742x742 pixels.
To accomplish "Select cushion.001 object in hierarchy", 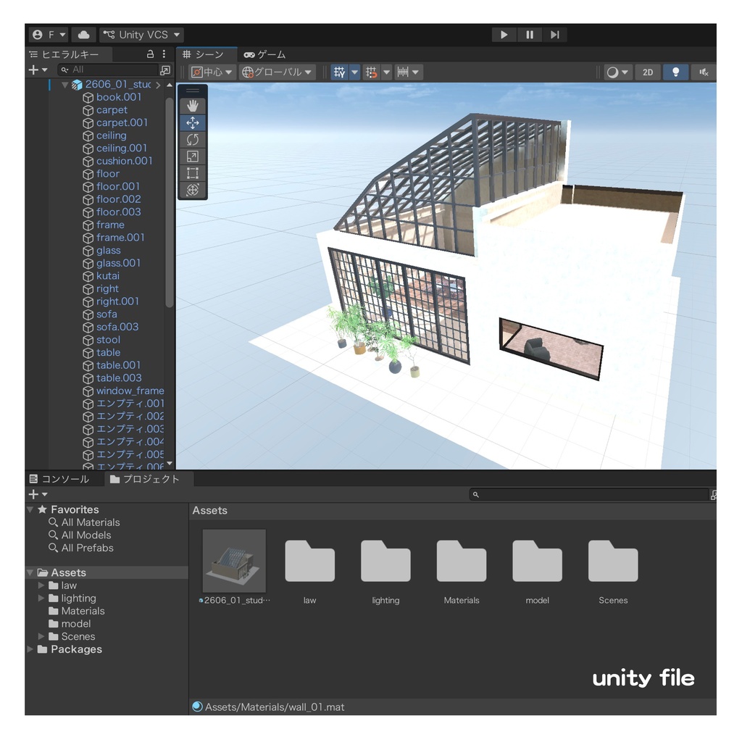I will 124,161.
